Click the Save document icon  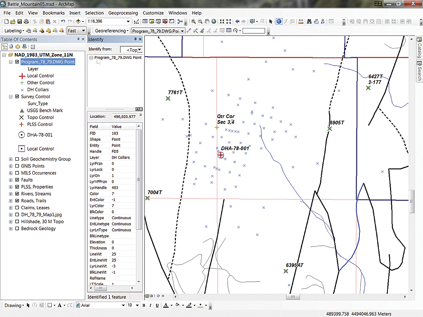[x=19, y=21]
